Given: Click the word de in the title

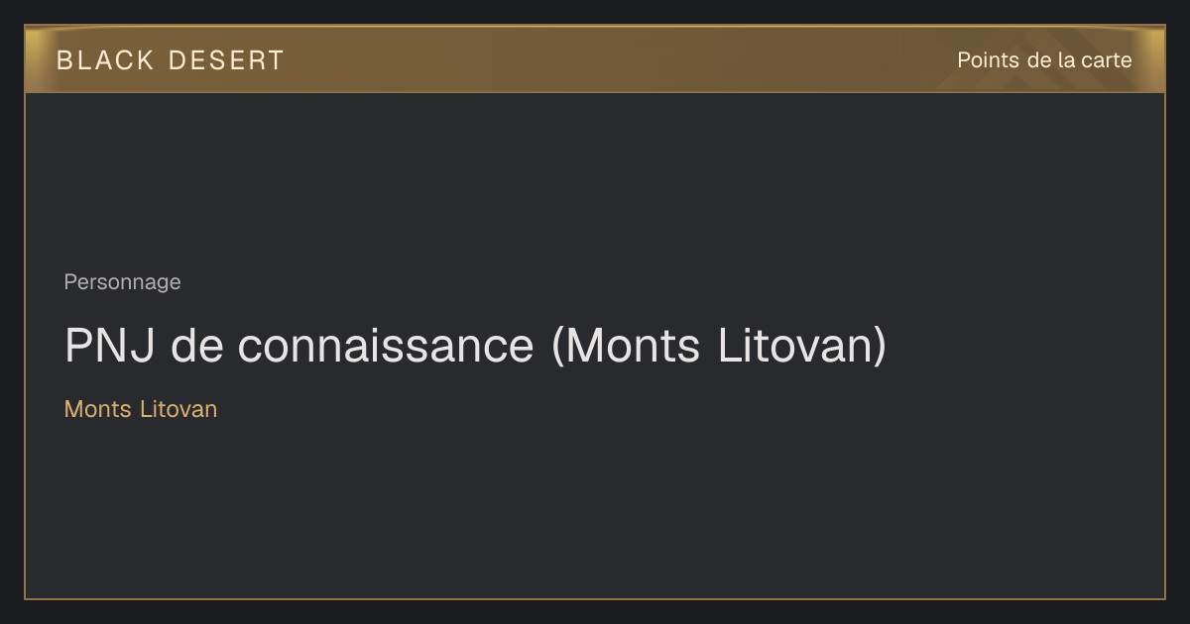Looking at the screenshot, I should point(197,346).
